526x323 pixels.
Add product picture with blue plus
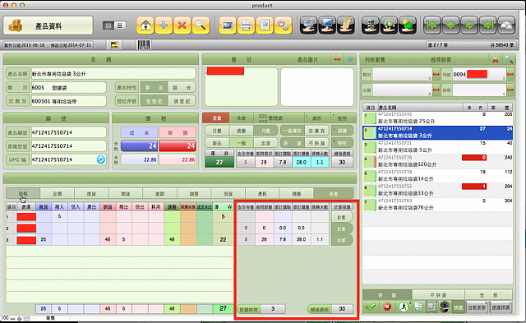350,59
